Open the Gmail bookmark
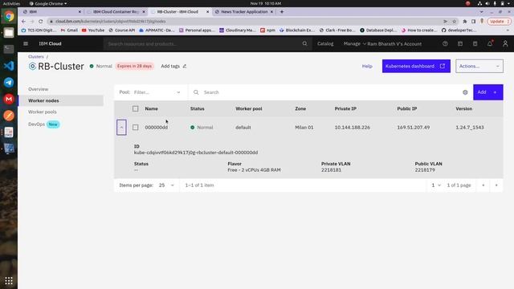This screenshot has width=514, height=289. (69, 31)
